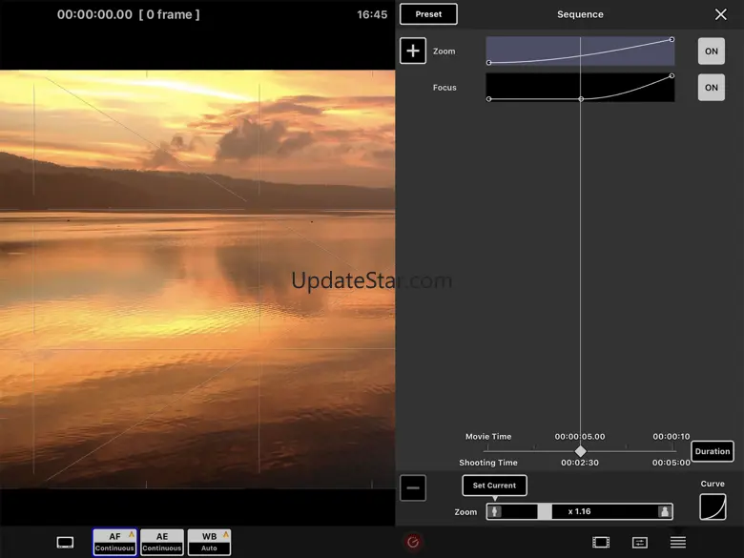Click the Set Current button
The height and width of the screenshot is (558, 744).
click(x=494, y=486)
